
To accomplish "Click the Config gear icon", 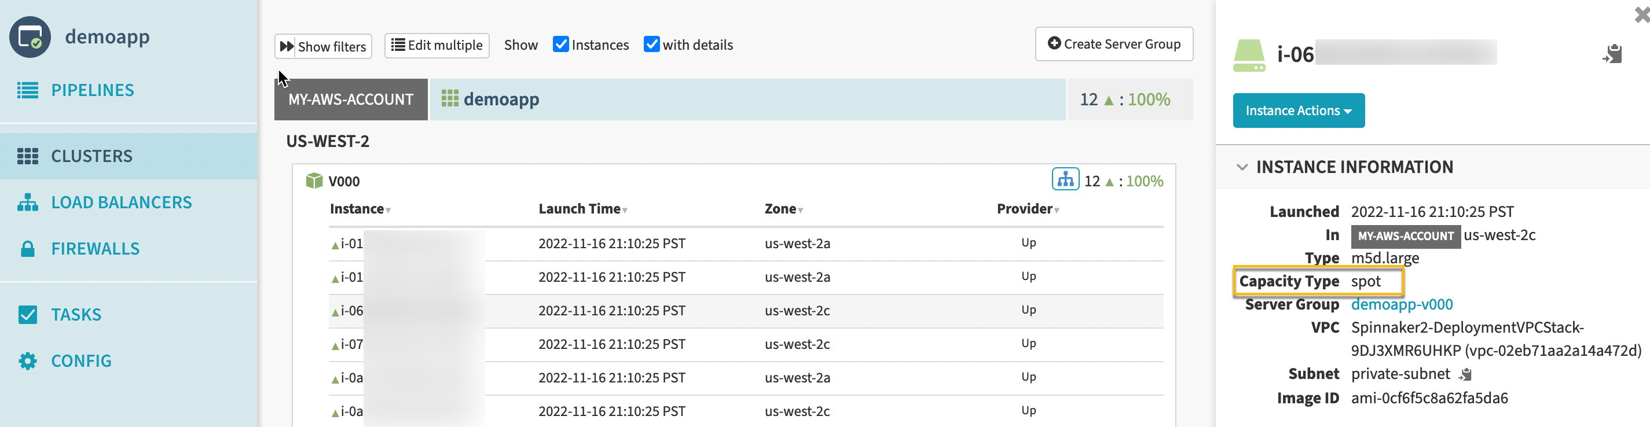I will [28, 361].
